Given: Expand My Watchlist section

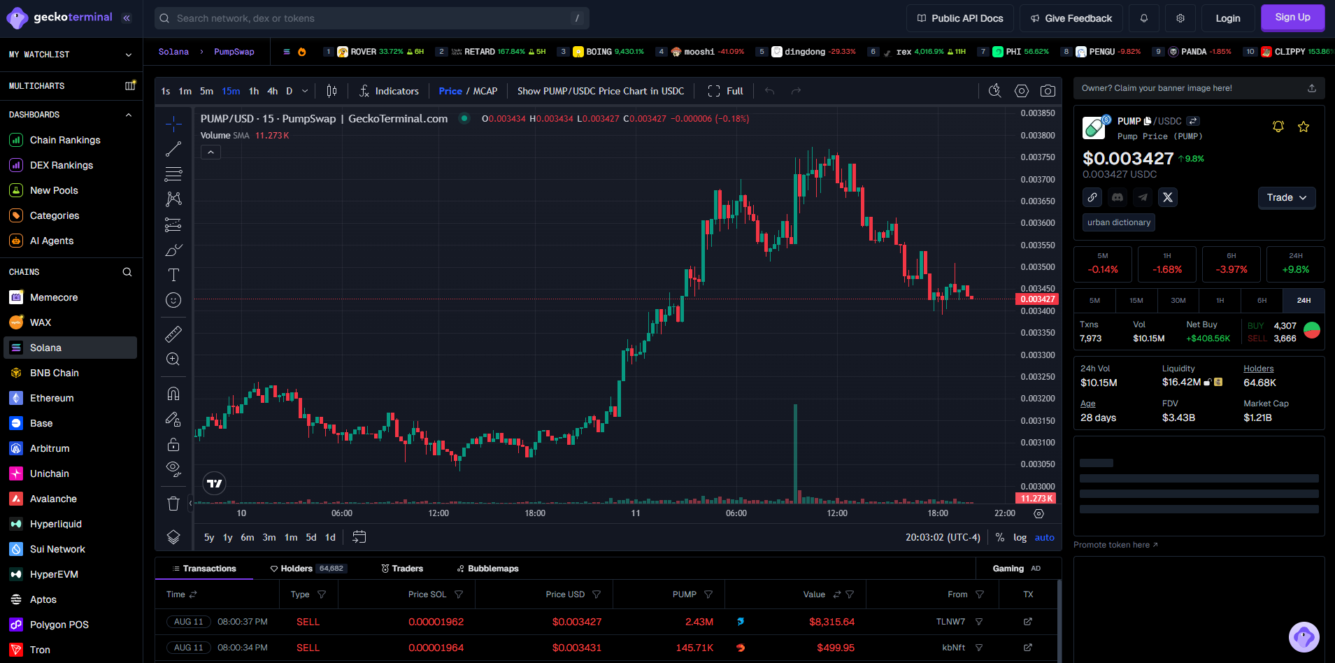Looking at the screenshot, I should click(128, 55).
